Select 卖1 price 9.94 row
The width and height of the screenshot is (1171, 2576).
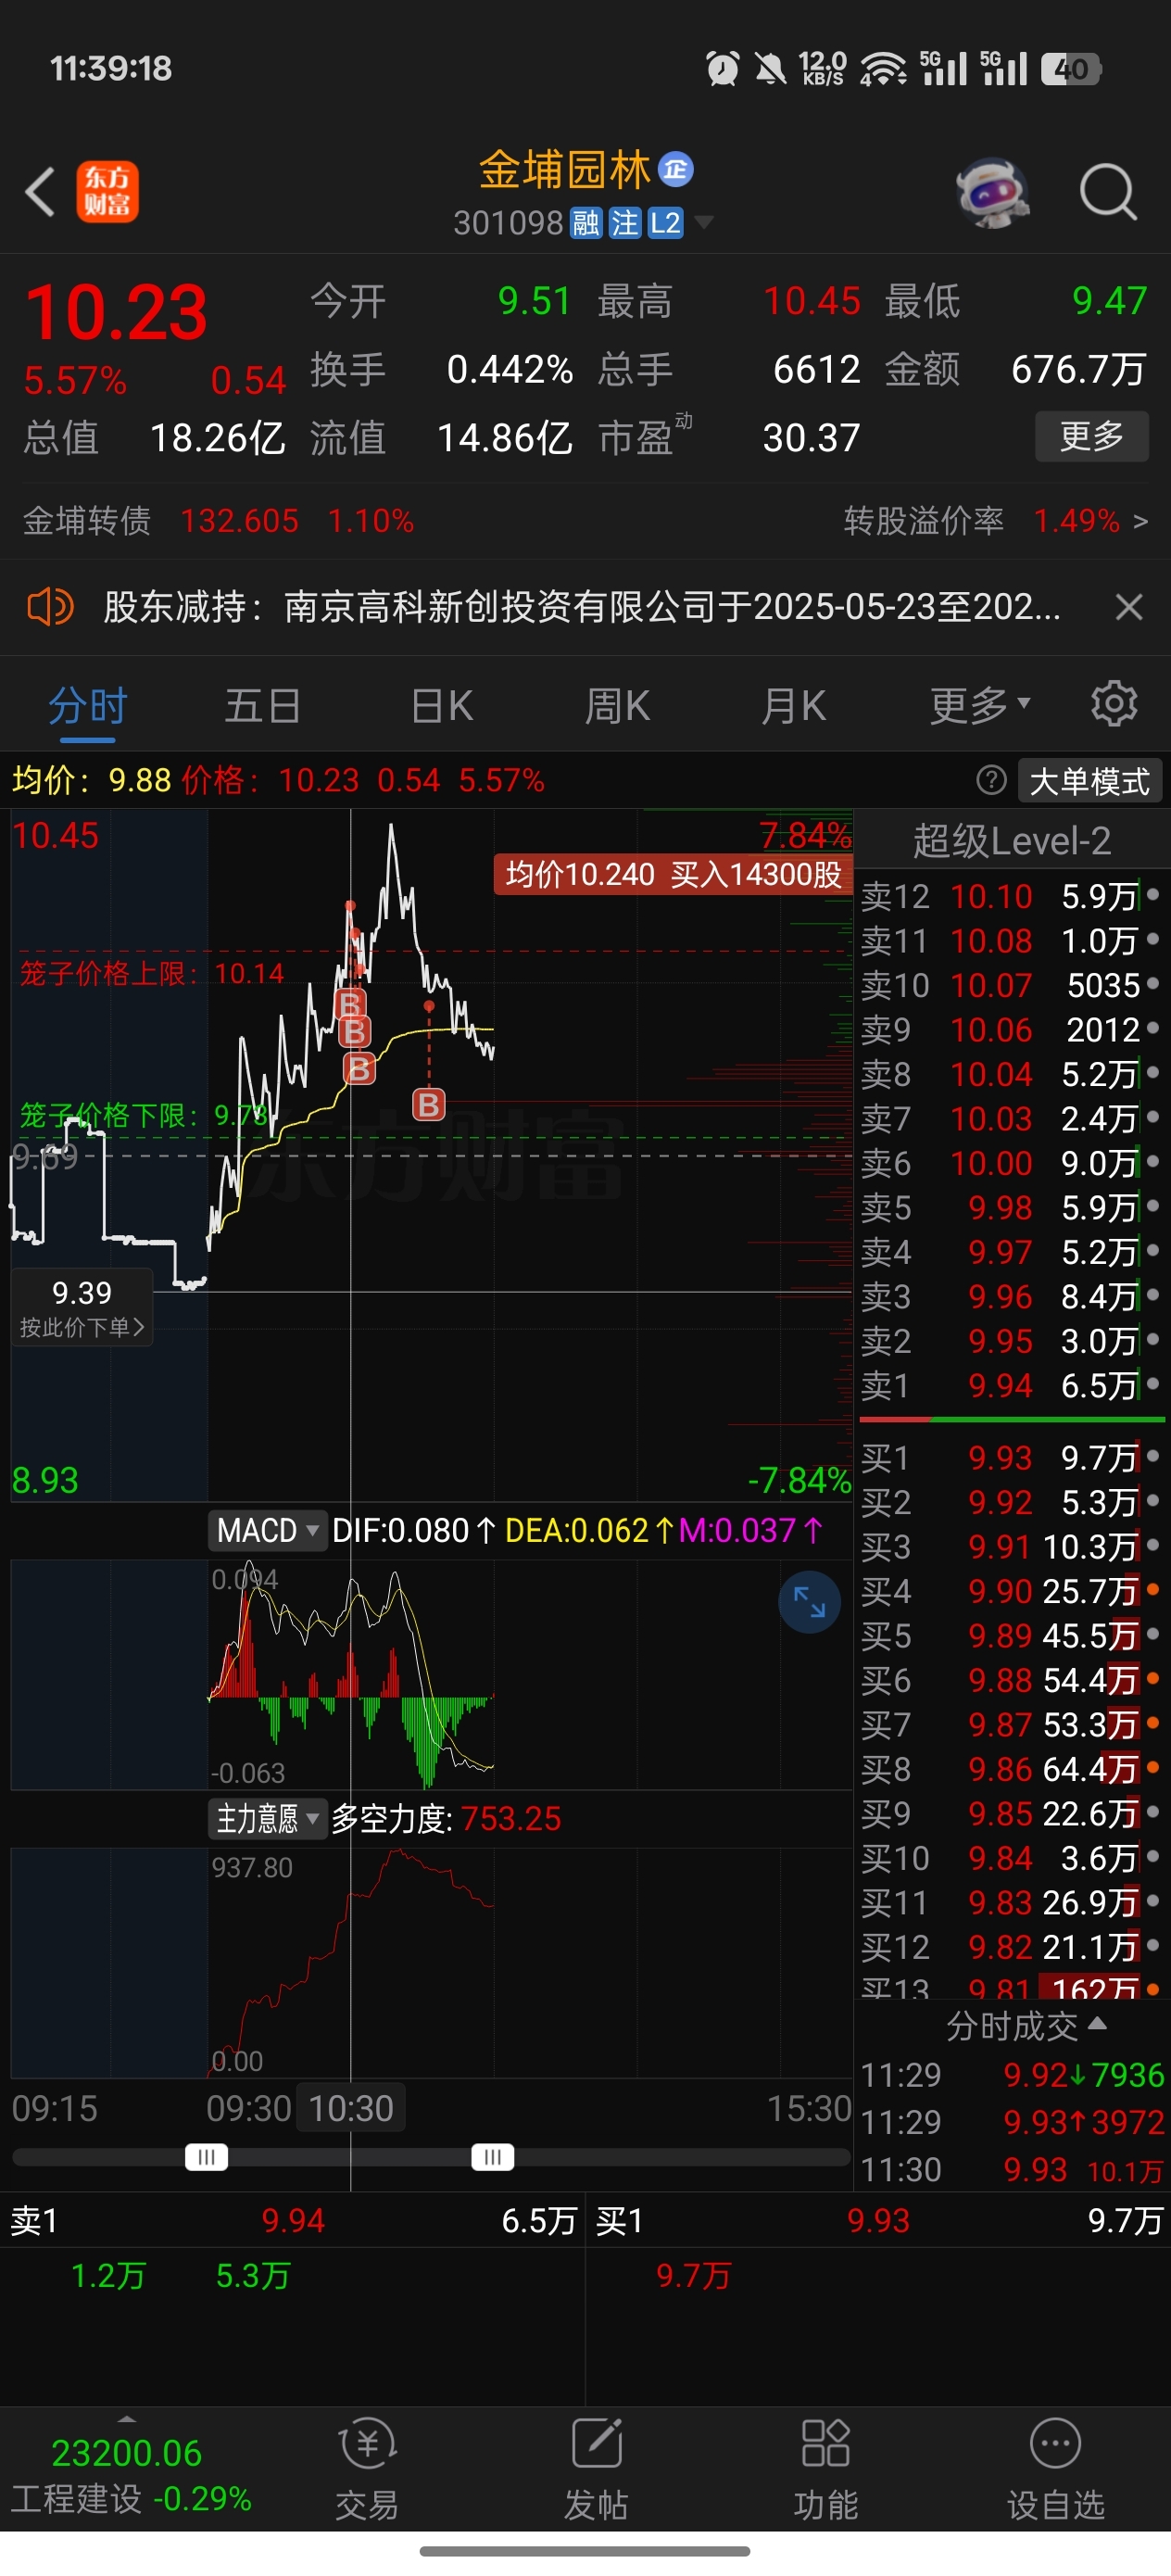pos(1011,1385)
